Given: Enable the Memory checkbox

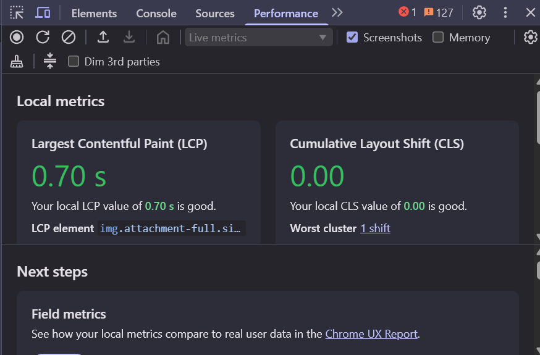Looking at the screenshot, I should click(437, 37).
